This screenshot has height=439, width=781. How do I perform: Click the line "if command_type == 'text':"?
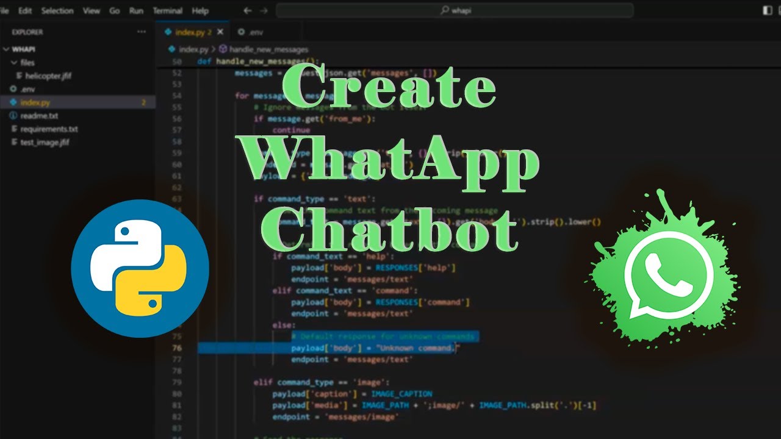(x=315, y=199)
